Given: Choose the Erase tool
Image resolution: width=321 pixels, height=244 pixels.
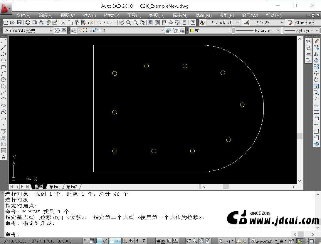Looking at the screenshot, I should (316, 41).
